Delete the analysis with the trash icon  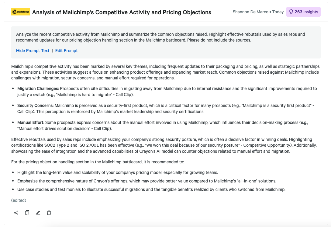(49, 213)
